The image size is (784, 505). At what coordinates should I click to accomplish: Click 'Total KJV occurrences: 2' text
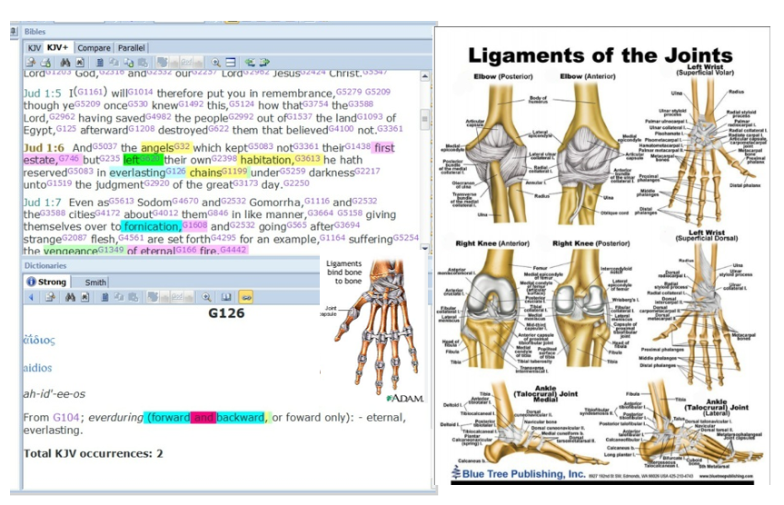pyautogui.click(x=93, y=453)
